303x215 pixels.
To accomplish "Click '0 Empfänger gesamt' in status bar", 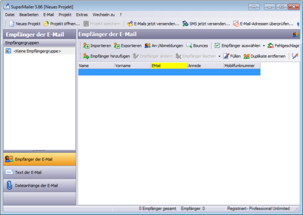I will tap(157, 209).
